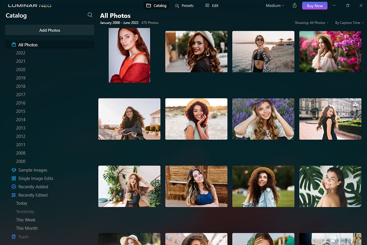This screenshot has height=245, width=367.
Task: Select the 2020 folder
Action: [x=21, y=70]
